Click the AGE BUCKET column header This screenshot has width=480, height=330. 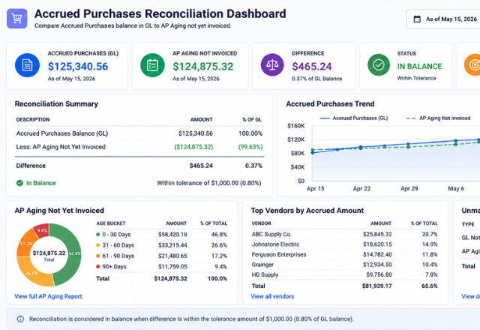pos(111,223)
